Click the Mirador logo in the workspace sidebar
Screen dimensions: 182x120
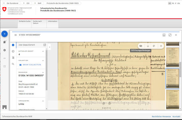tap(4, 107)
